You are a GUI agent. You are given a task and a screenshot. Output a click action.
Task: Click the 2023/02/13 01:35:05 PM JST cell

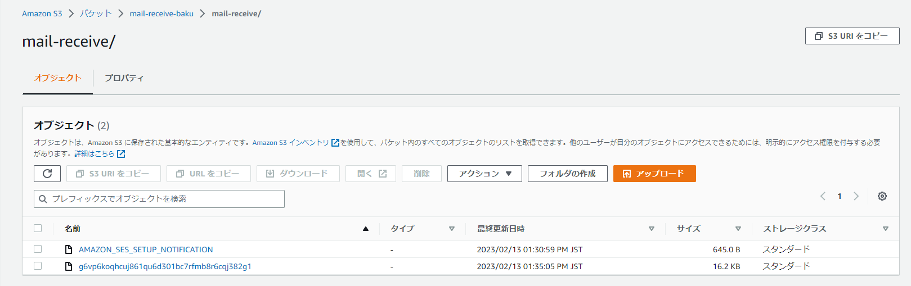(x=529, y=266)
